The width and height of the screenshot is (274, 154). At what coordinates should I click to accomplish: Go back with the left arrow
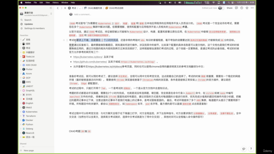pos(58,8)
